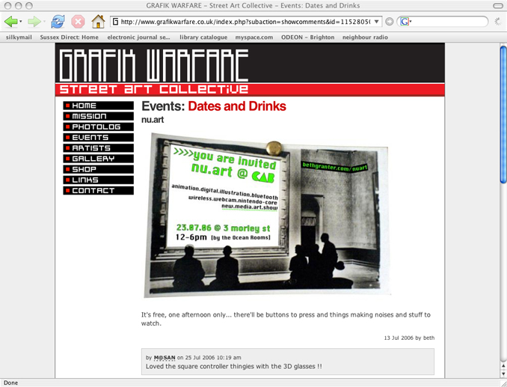Select LINKS in the site navigation
The image size is (507, 387).
[98, 180]
